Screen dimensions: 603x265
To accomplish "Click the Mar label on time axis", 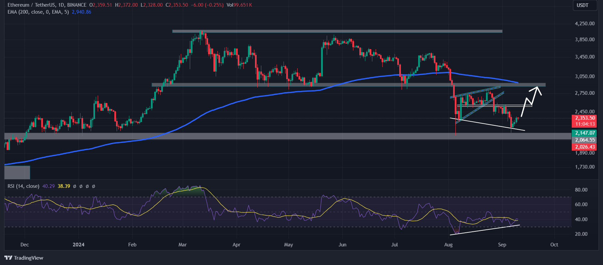I will tap(182, 245).
